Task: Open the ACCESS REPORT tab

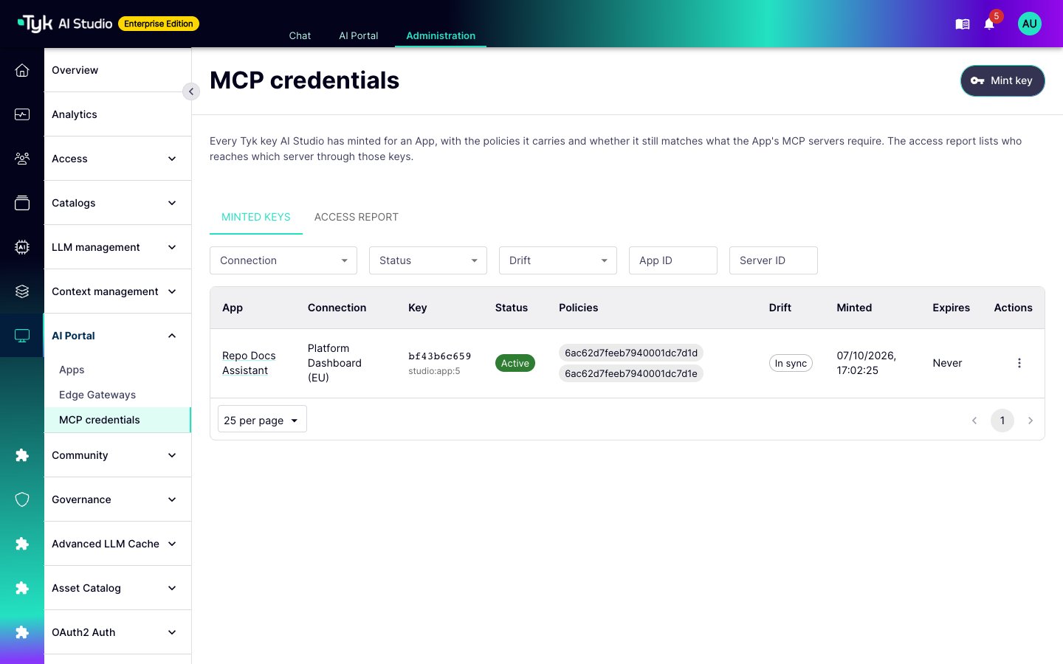Action: pyautogui.click(x=357, y=217)
